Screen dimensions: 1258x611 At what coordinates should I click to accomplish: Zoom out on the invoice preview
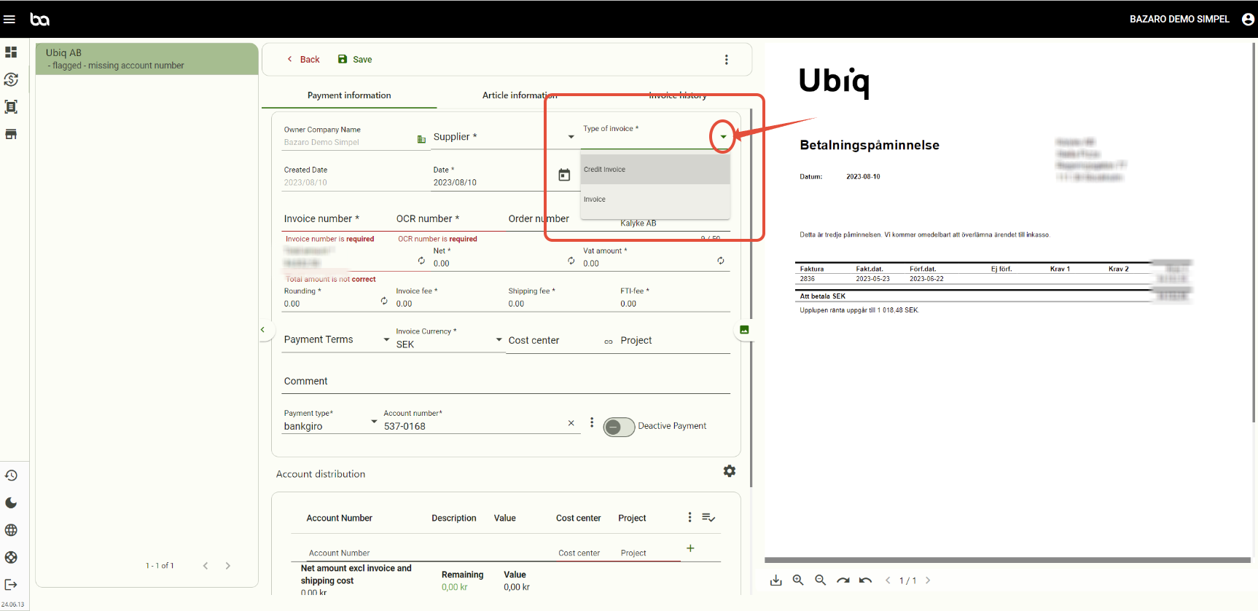[820, 580]
